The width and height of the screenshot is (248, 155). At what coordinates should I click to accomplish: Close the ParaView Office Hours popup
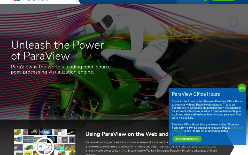(x=242, y=88)
